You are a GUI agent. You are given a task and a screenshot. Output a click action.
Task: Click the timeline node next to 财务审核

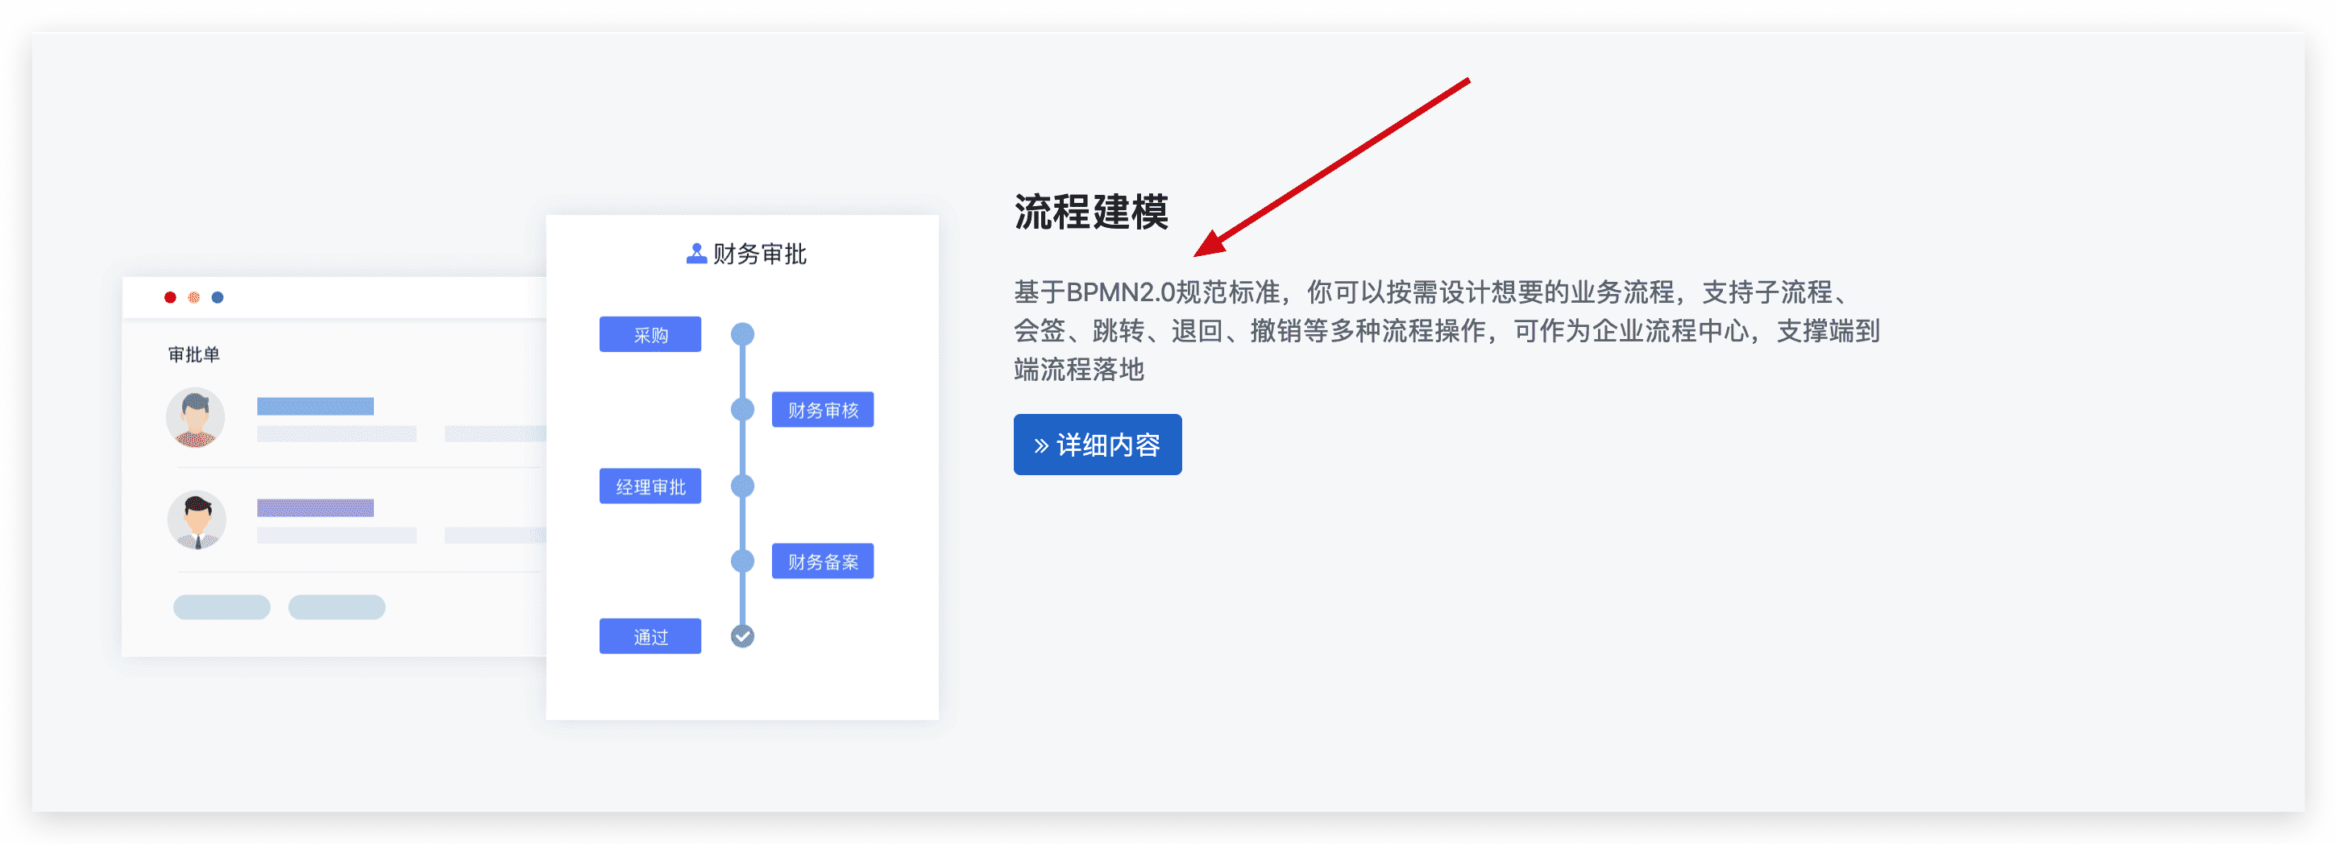click(x=742, y=410)
